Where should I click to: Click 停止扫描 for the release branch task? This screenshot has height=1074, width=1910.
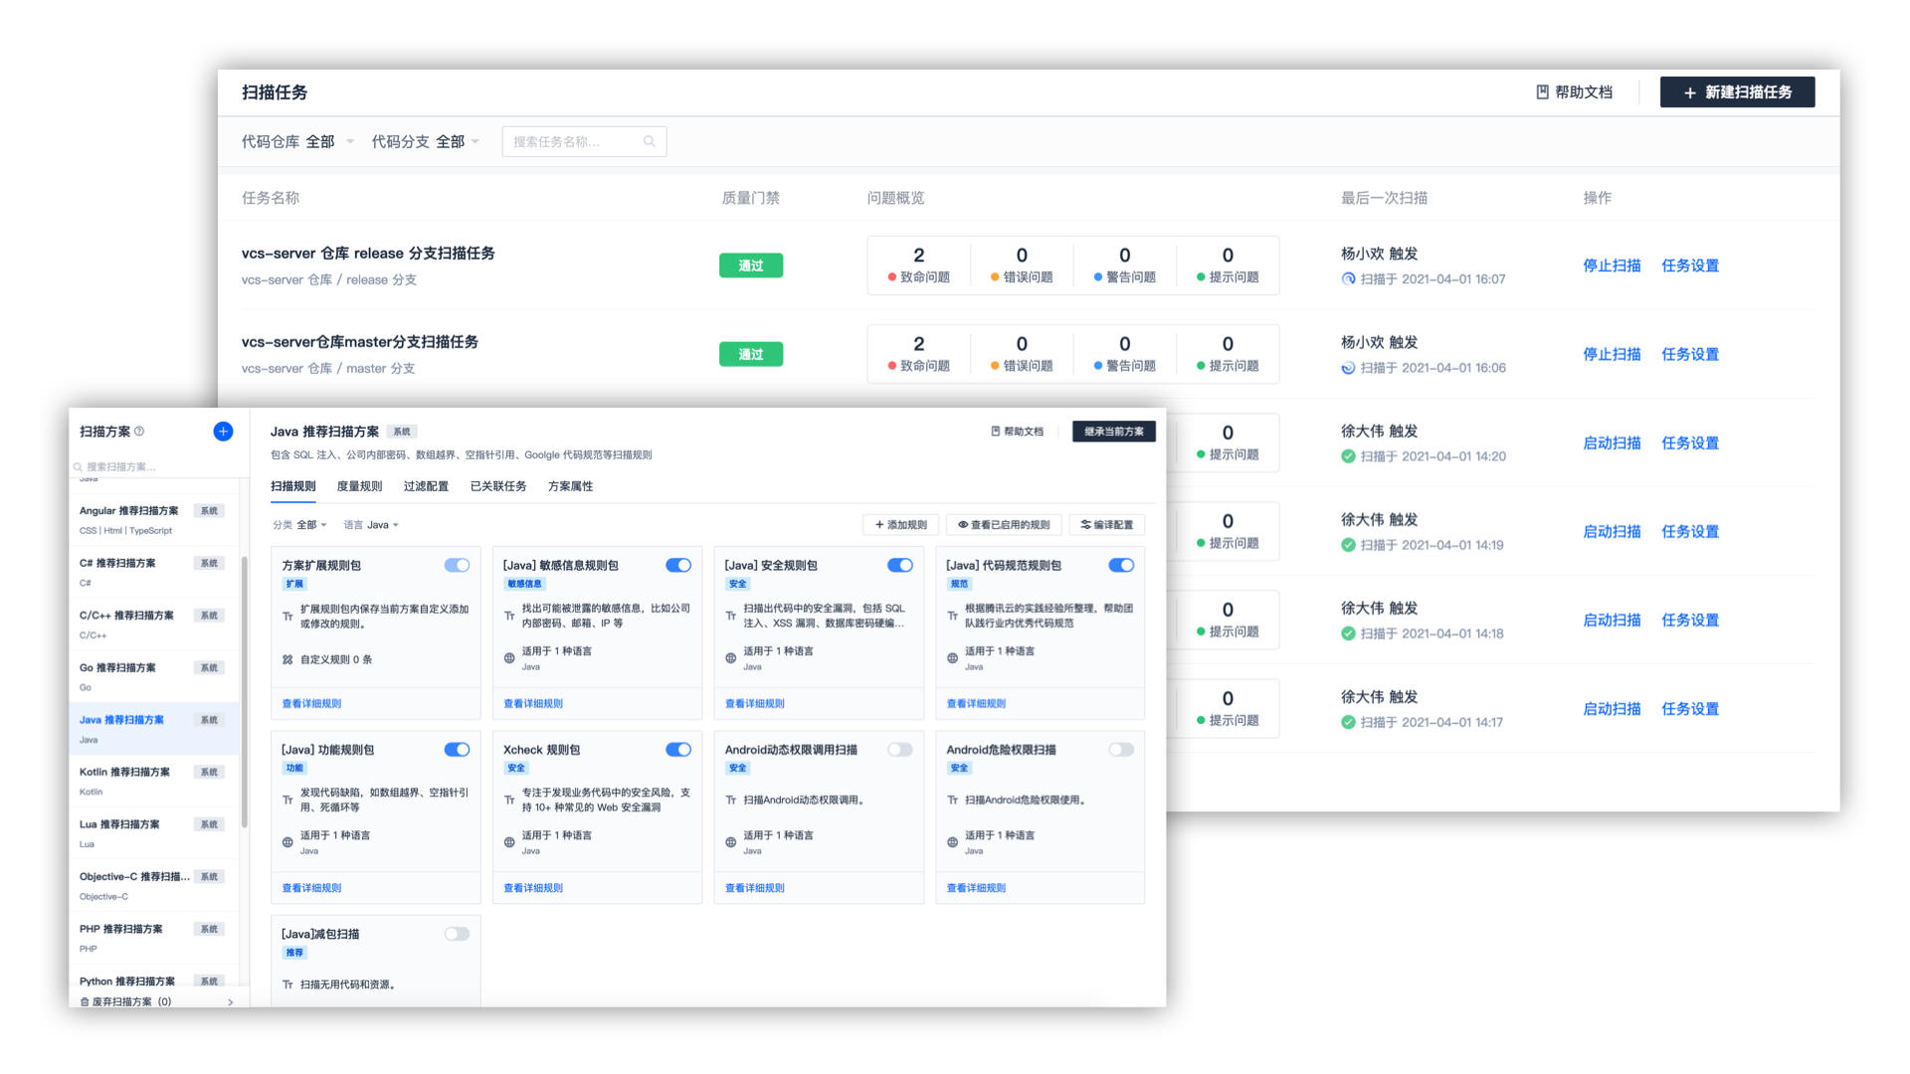[1611, 266]
